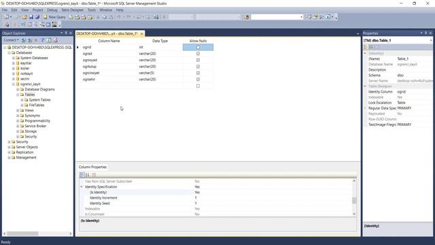435x245 pixels.
Task: Click the Spatial Index toolbar icon
Action: click(54, 24)
